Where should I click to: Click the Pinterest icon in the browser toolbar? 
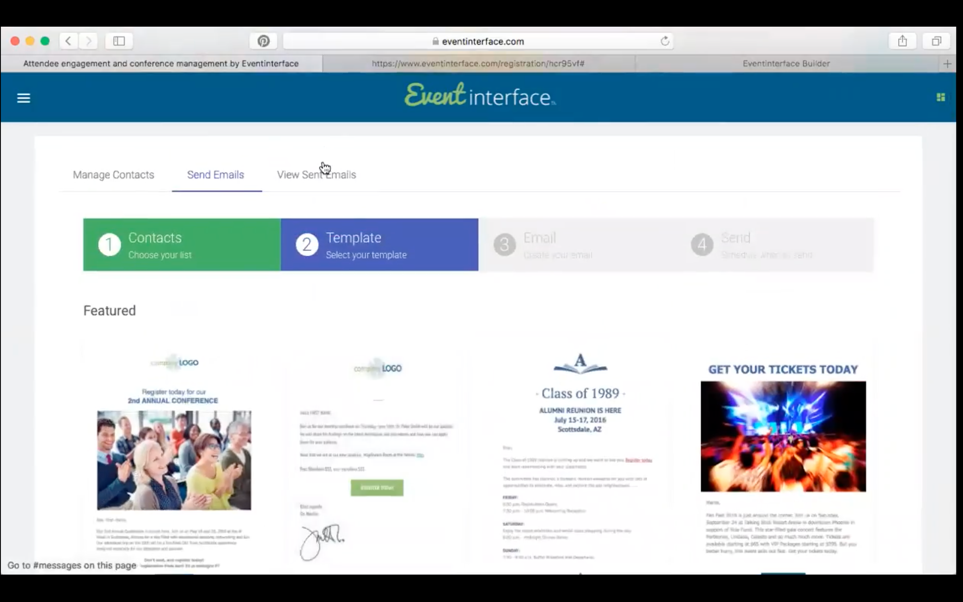pyautogui.click(x=263, y=41)
